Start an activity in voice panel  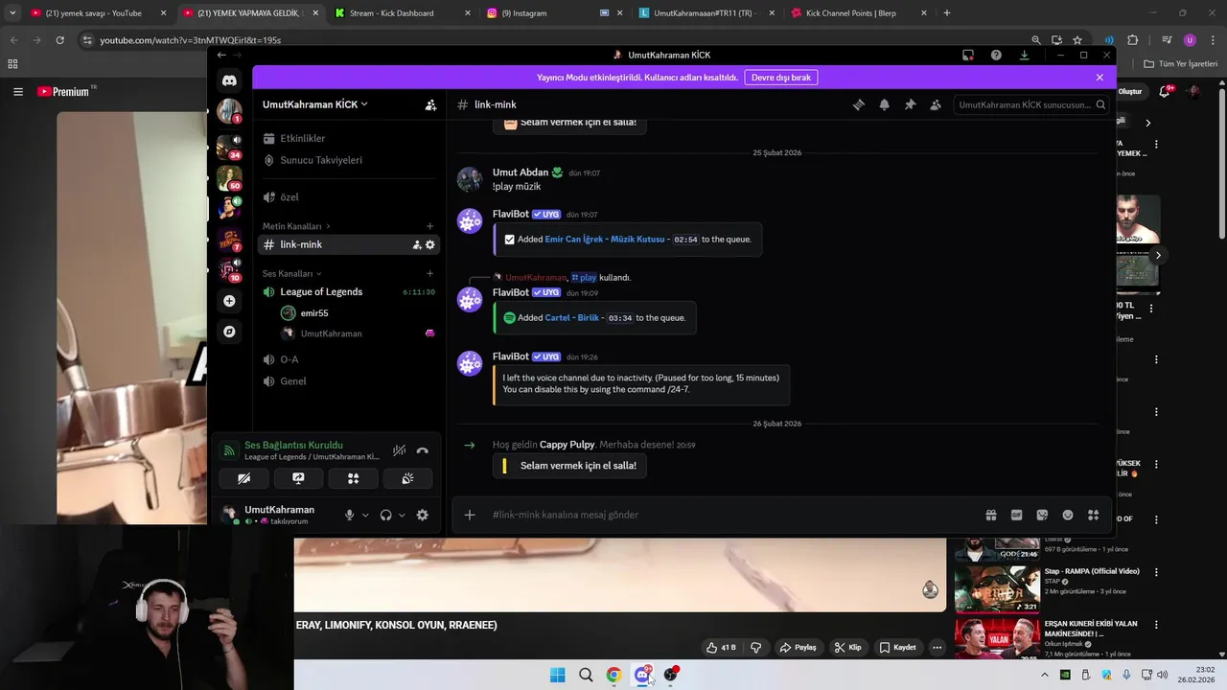pyautogui.click(x=353, y=478)
